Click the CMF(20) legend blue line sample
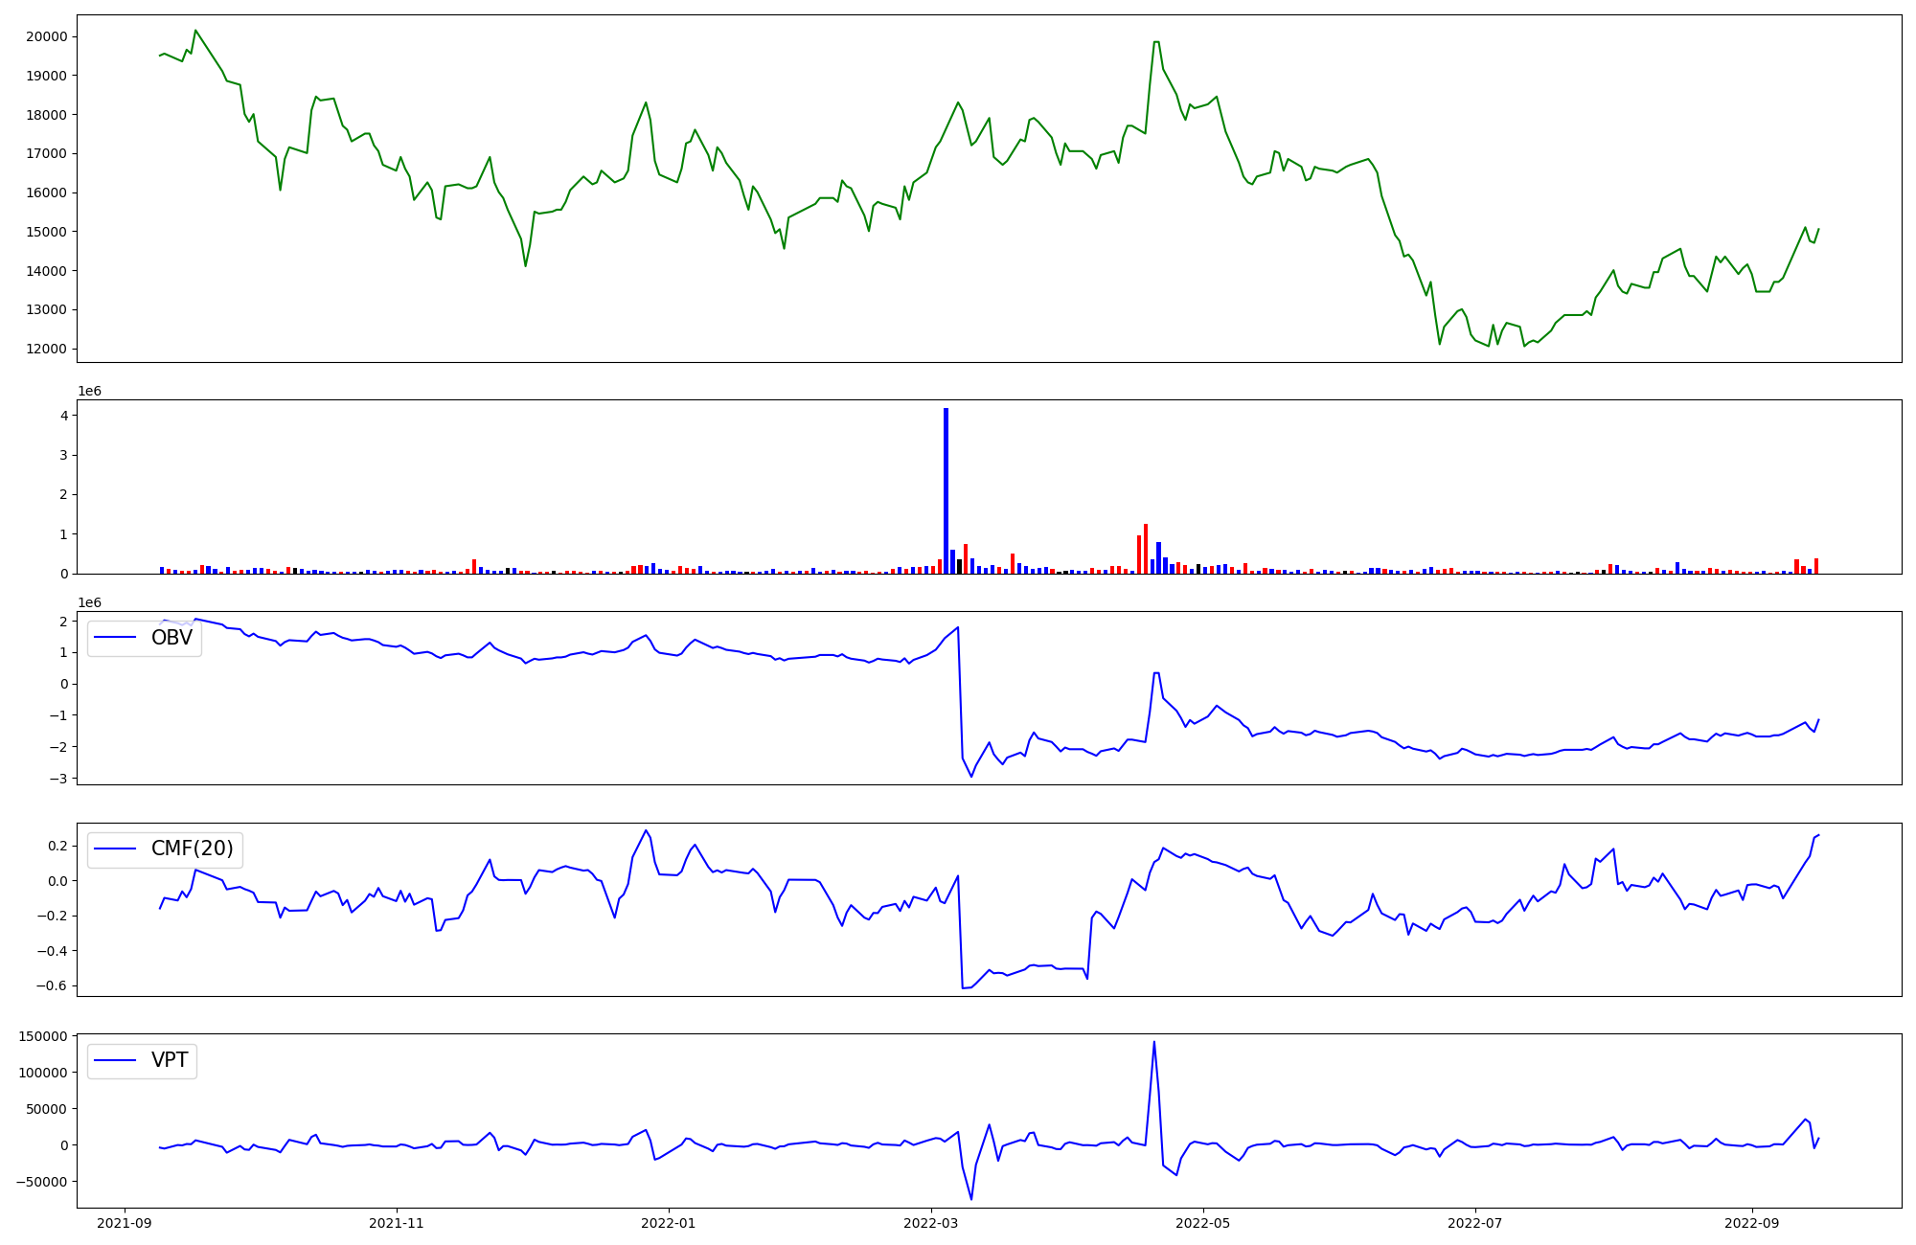The width and height of the screenshot is (1916, 1245). point(115,849)
